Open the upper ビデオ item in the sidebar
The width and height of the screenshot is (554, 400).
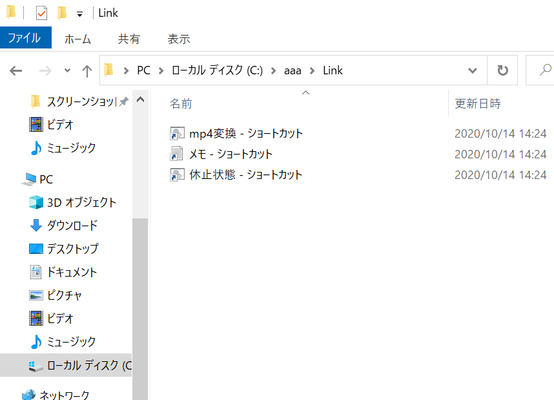pos(60,125)
